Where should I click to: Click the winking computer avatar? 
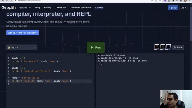pos(168,47)
